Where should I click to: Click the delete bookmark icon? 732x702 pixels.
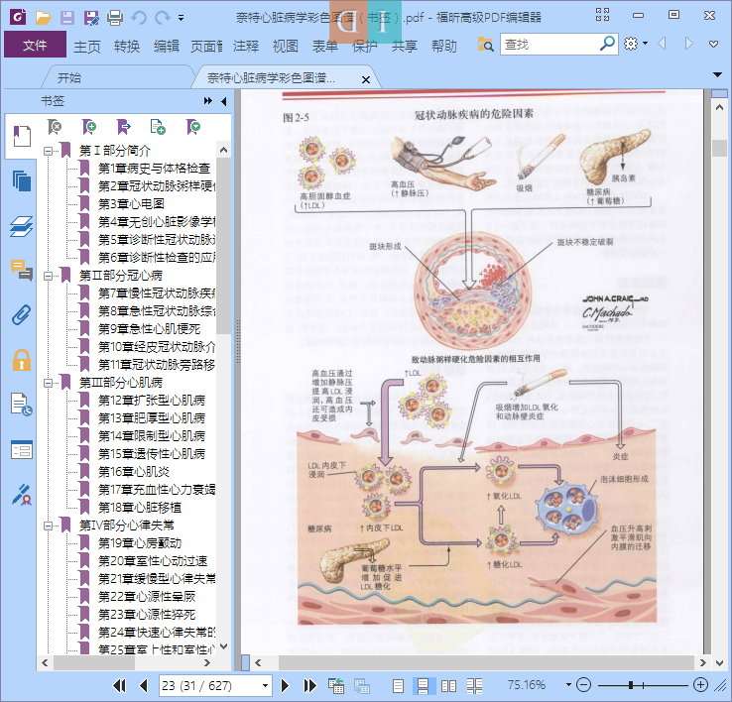(55, 127)
